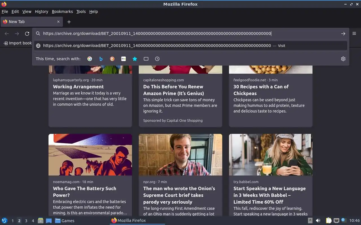This screenshot has width=361, height=225.
Task: Click the show desktop taskbar icon
Action: [x=49, y=221]
